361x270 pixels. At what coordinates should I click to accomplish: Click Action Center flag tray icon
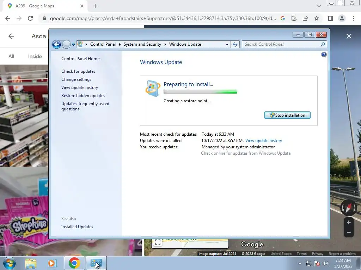pos(317,263)
